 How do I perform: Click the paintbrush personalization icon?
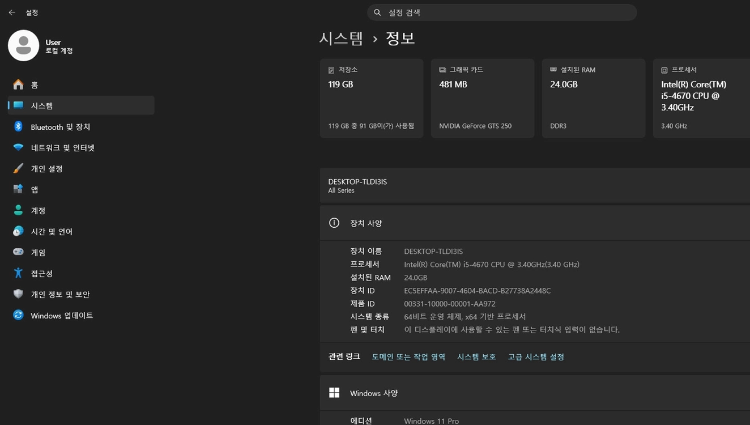click(19, 168)
